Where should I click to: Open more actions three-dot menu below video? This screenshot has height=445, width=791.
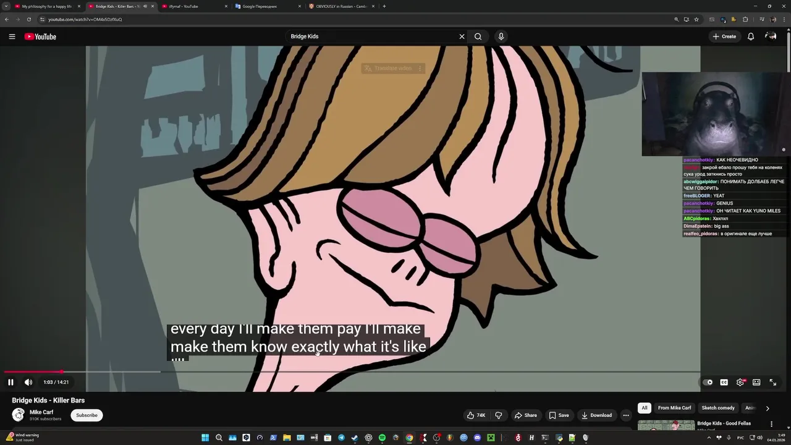(626, 415)
